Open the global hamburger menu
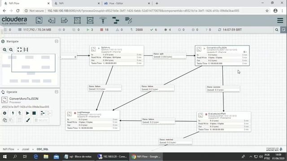Image resolution: width=287 pixels, height=161 pixels. pyautogui.click(x=280, y=20)
